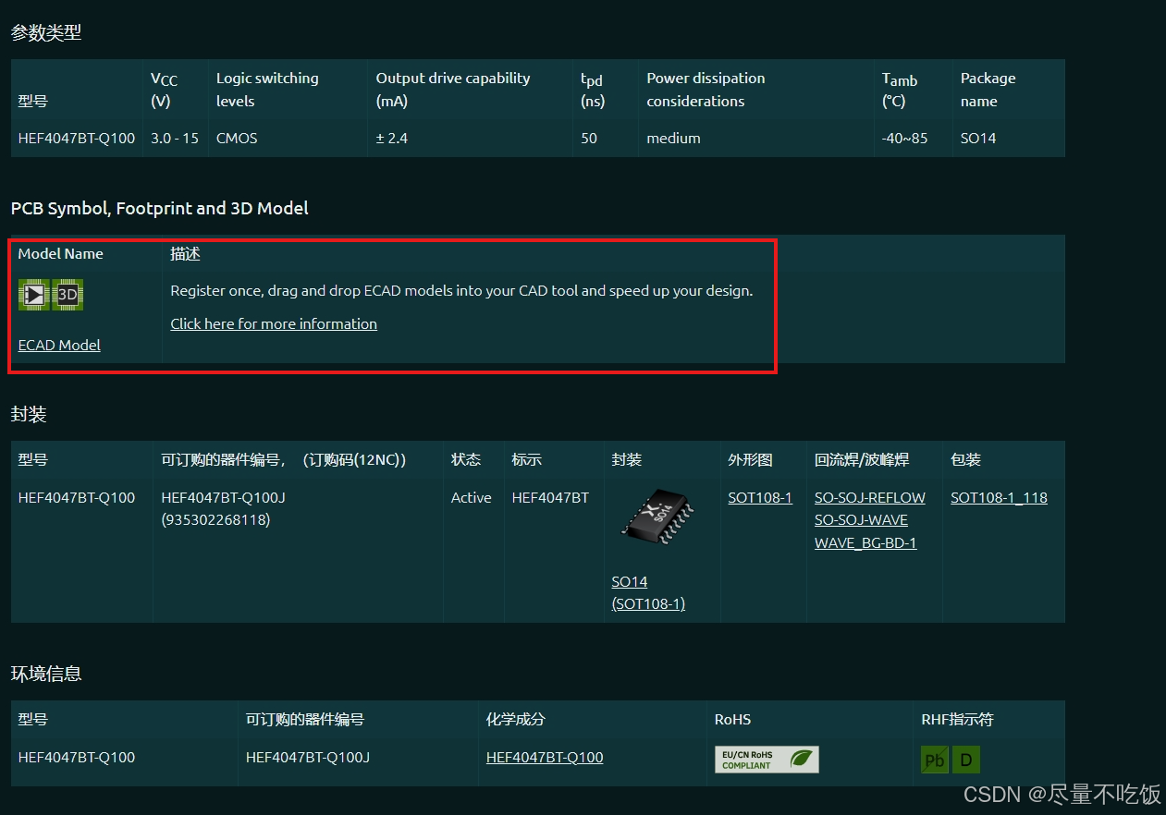Click the EU/CN RoHS compliant badge
This screenshot has width=1166, height=815.
pyautogui.click(x=767, y=760)
